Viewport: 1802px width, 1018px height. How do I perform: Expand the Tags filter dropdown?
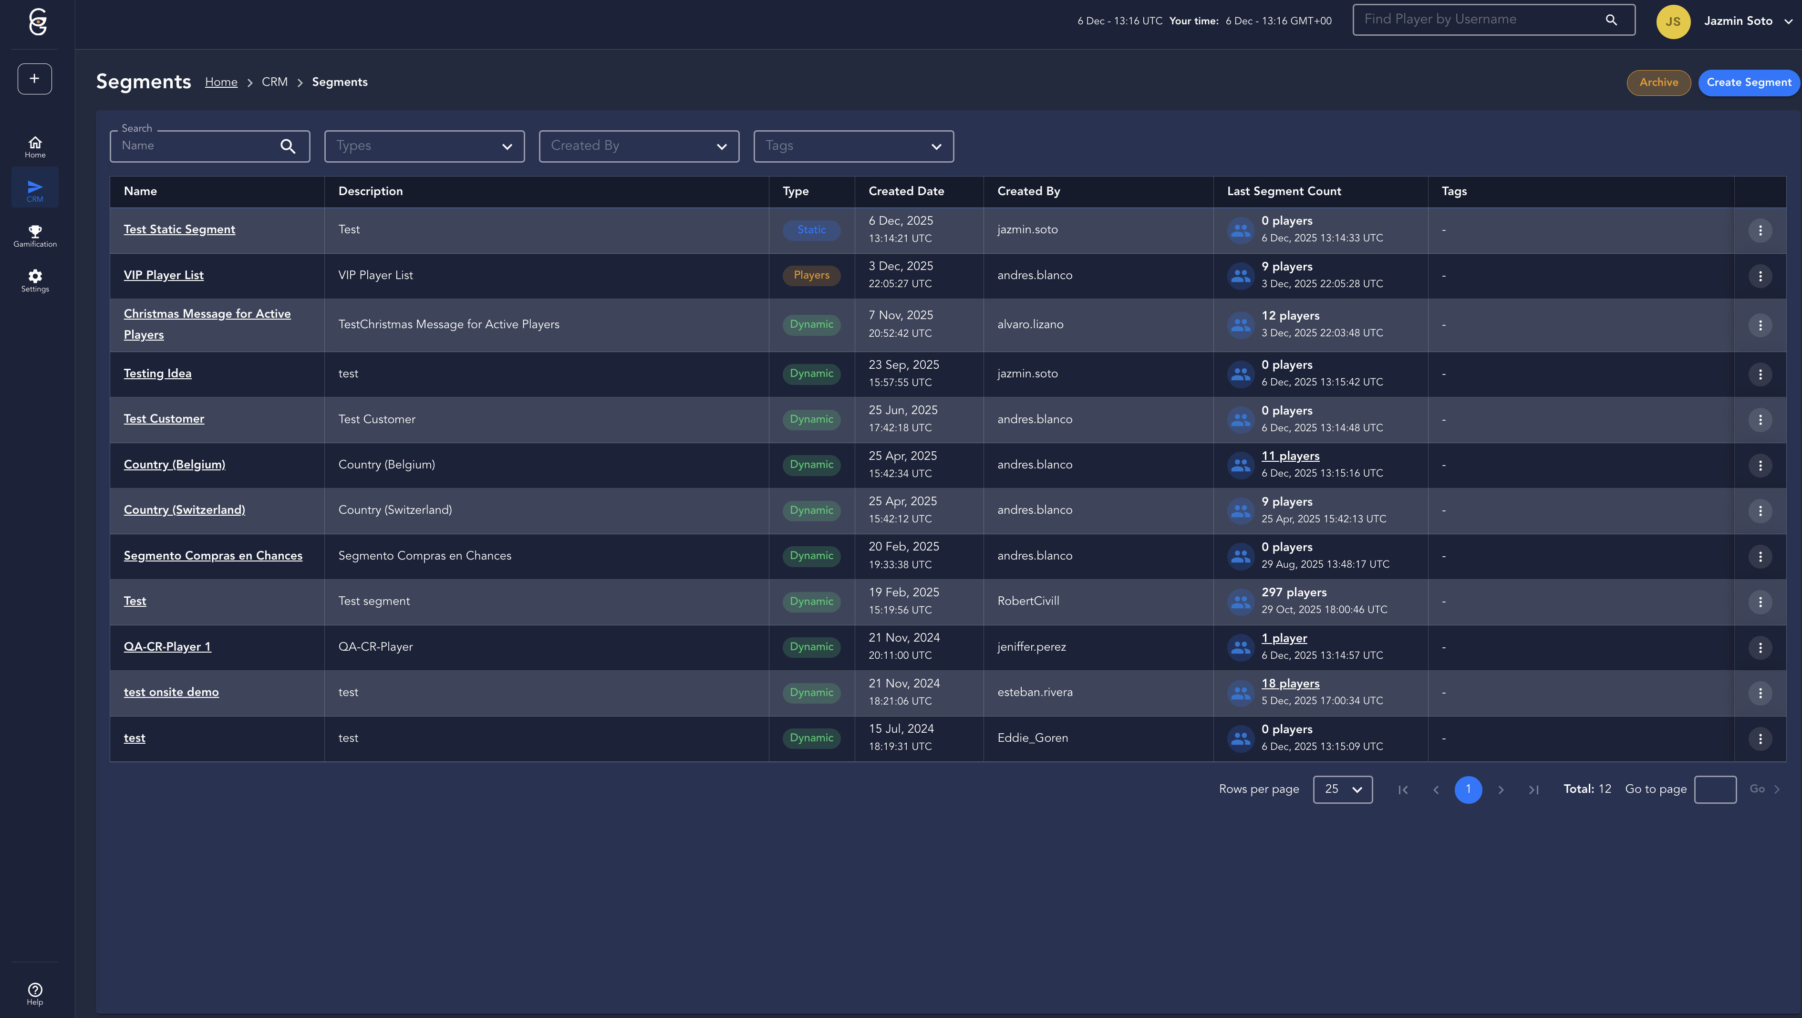(853, 145)
